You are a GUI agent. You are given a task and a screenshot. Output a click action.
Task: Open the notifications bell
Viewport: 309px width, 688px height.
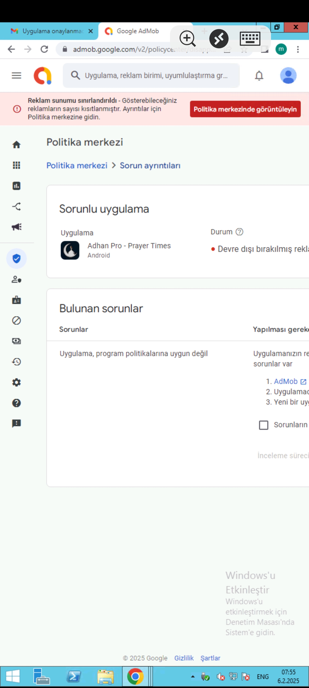(x=259, y=76)
